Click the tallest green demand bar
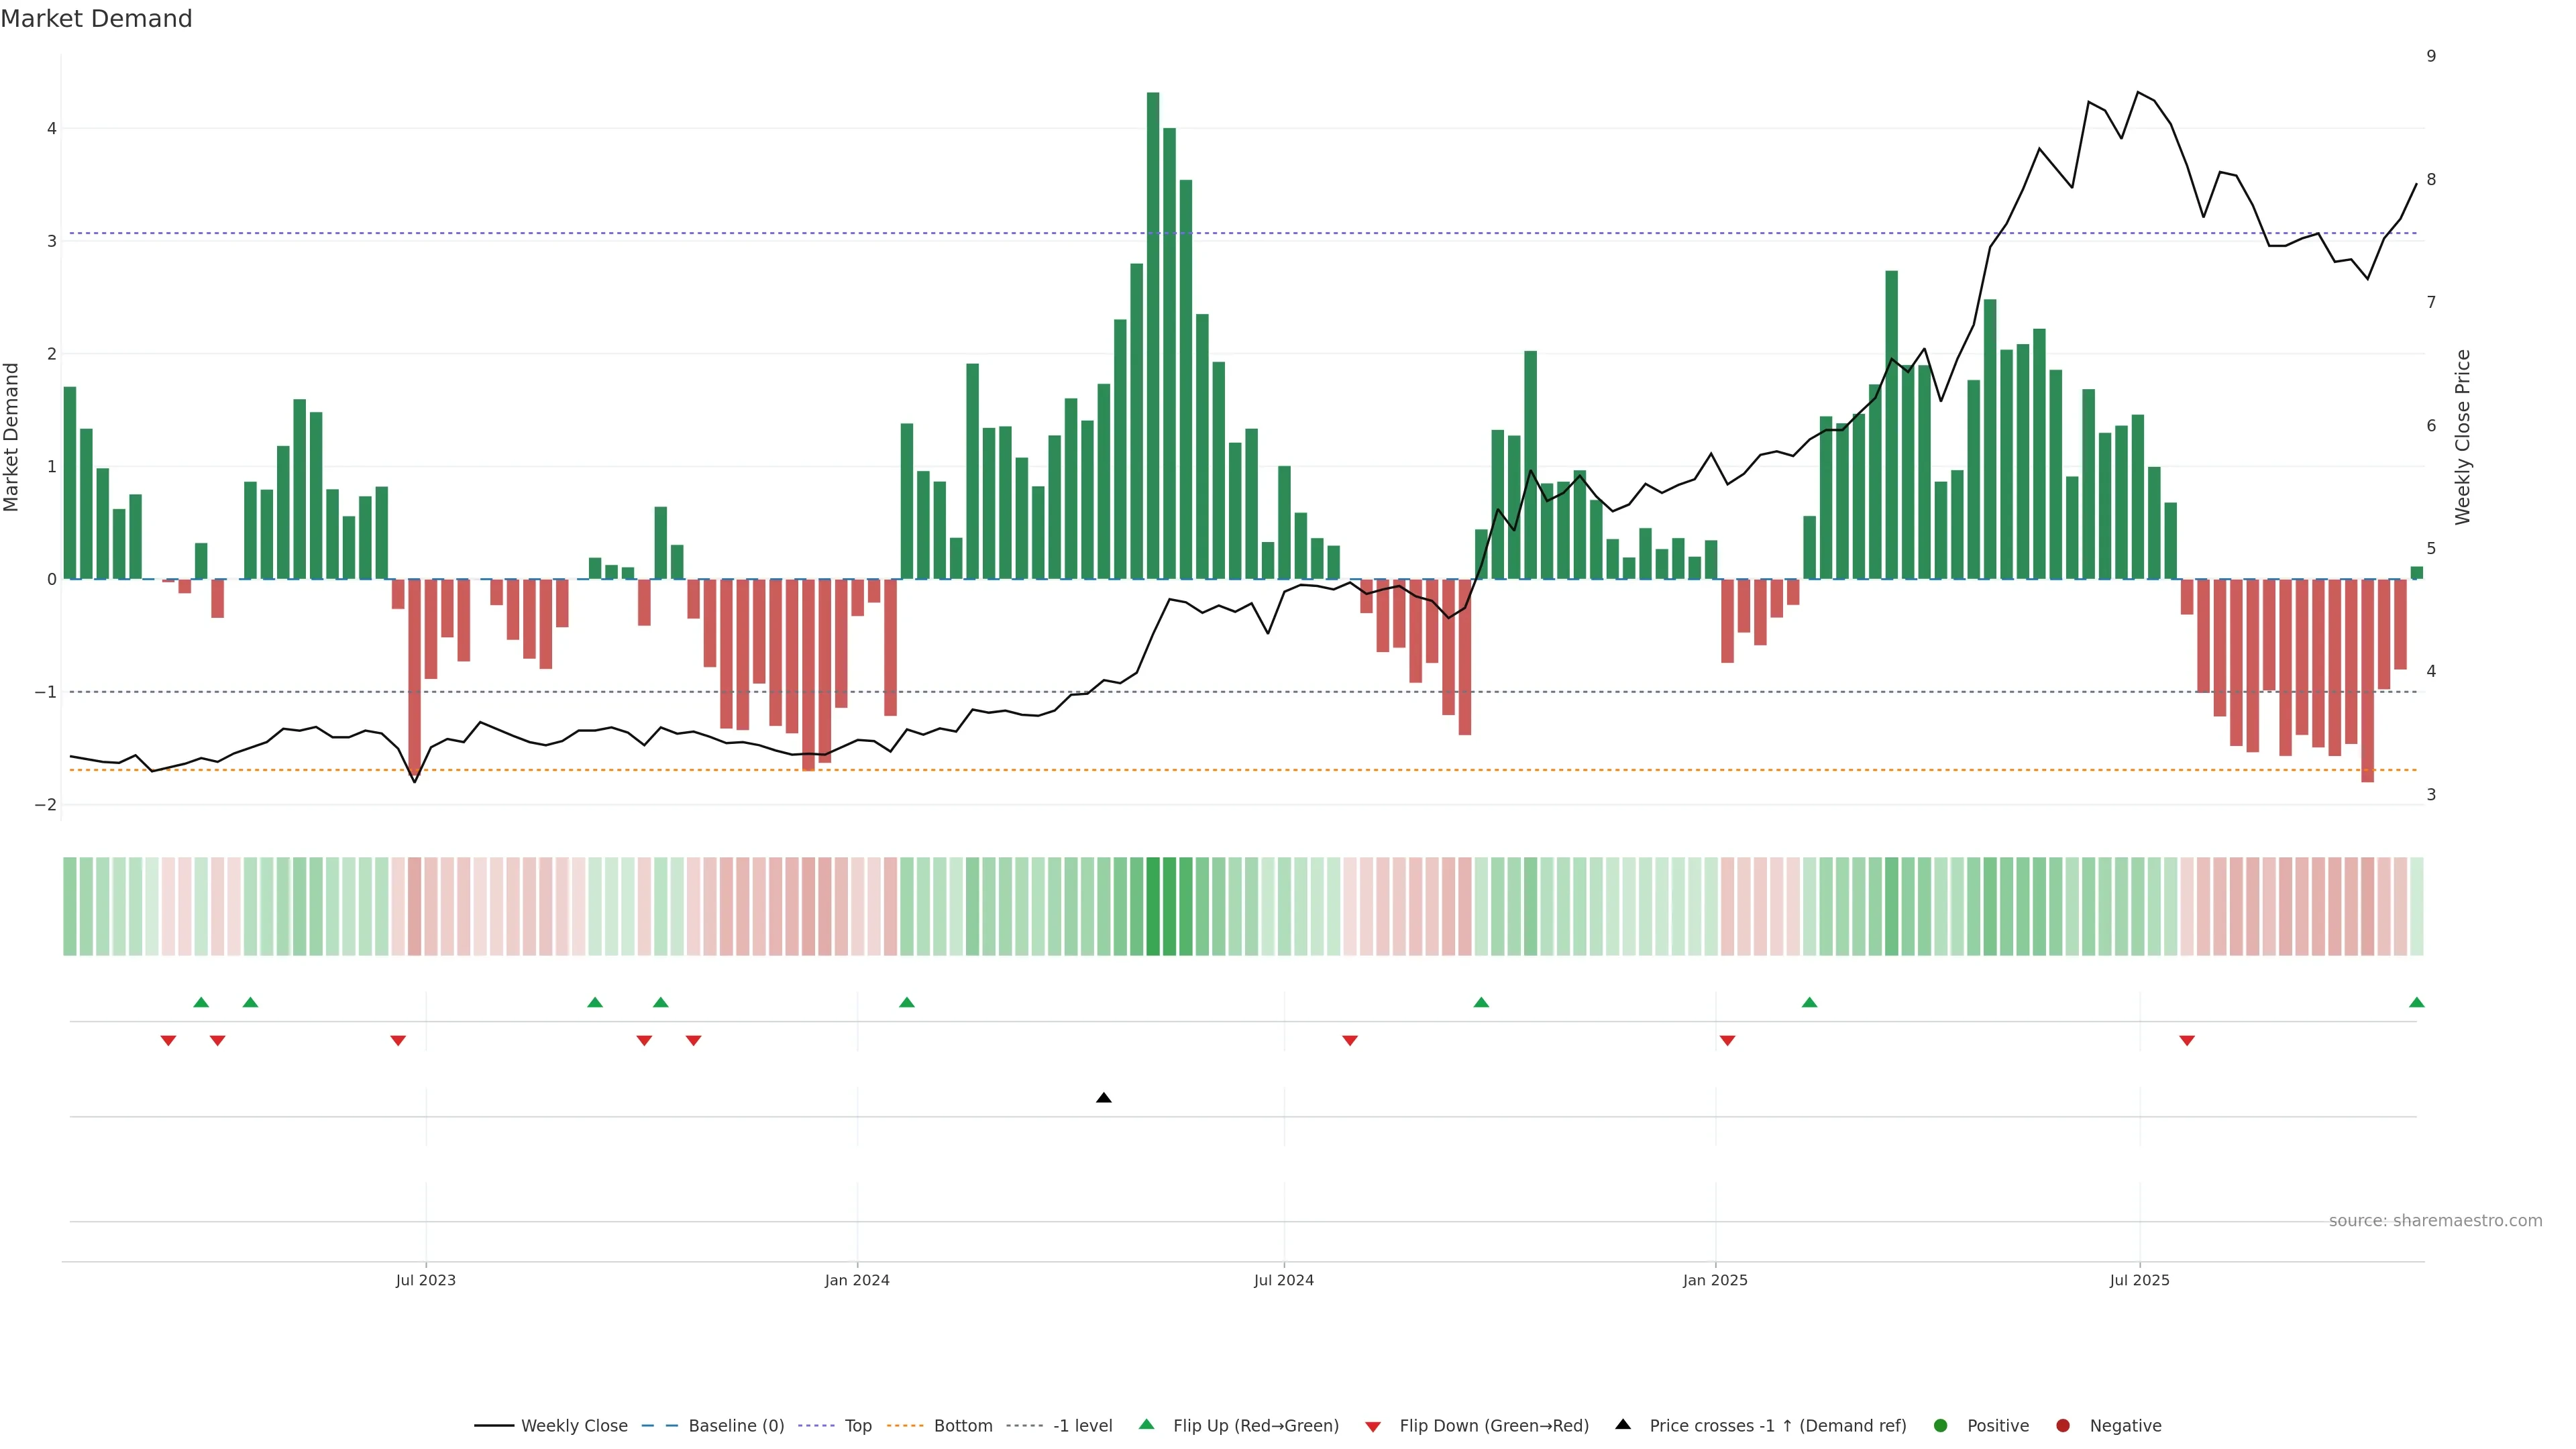The height and width of the screenshot is (1449, 2576). 1153,335
